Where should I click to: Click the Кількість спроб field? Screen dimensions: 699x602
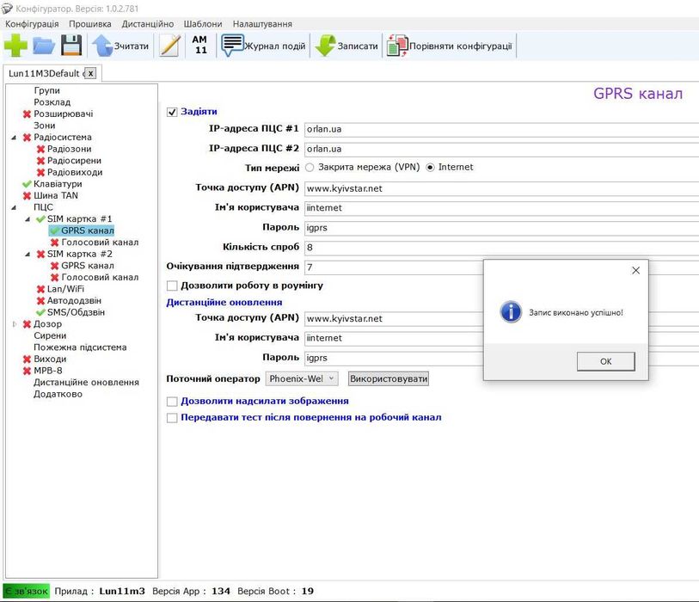coord(501,248)
